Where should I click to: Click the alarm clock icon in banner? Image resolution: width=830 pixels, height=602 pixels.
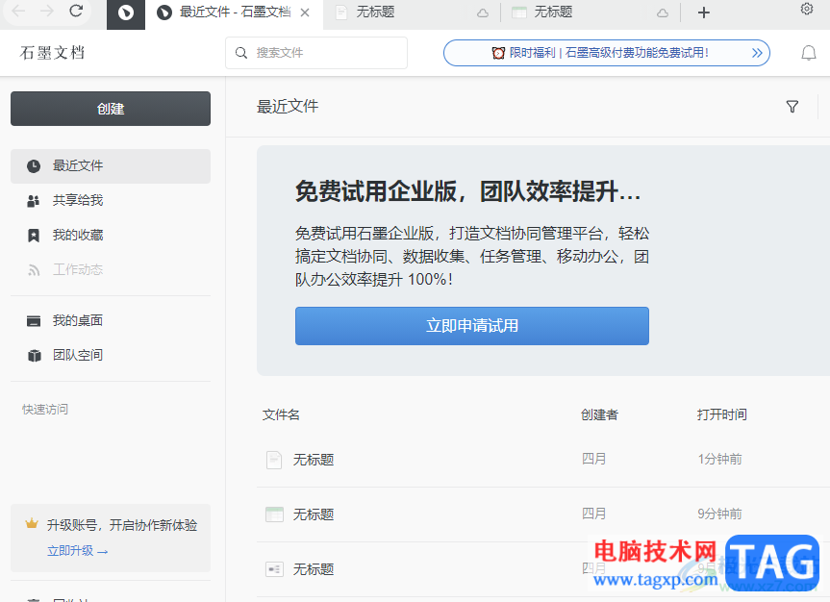pyautogui.click(x=498, y=53)
